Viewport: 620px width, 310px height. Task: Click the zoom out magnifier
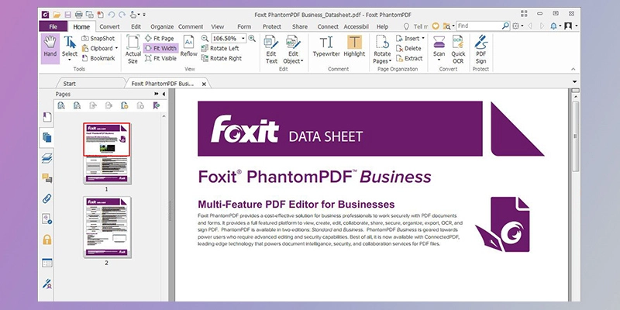tap(205, 38)
